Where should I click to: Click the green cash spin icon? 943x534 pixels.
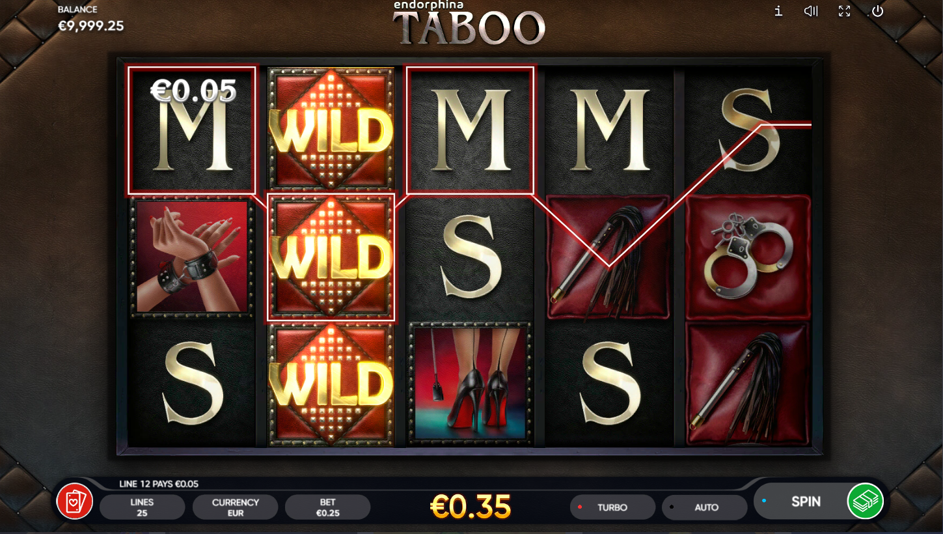click(865, 501)
